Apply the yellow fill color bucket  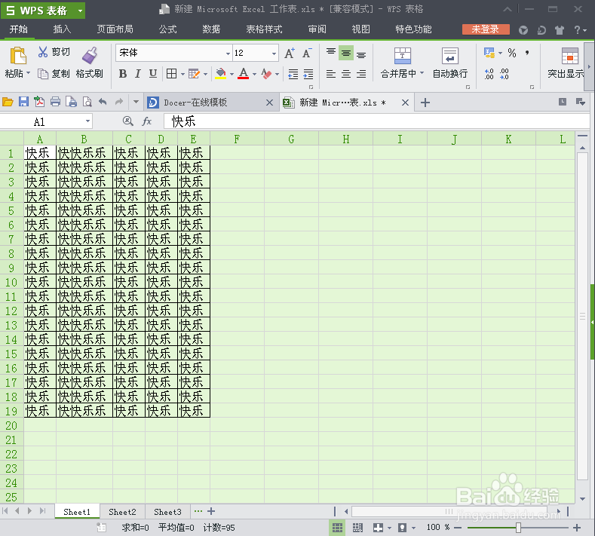[220, 74]
